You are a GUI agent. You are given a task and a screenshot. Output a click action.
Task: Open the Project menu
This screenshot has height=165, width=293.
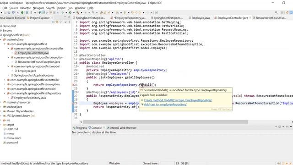point(61,8)
